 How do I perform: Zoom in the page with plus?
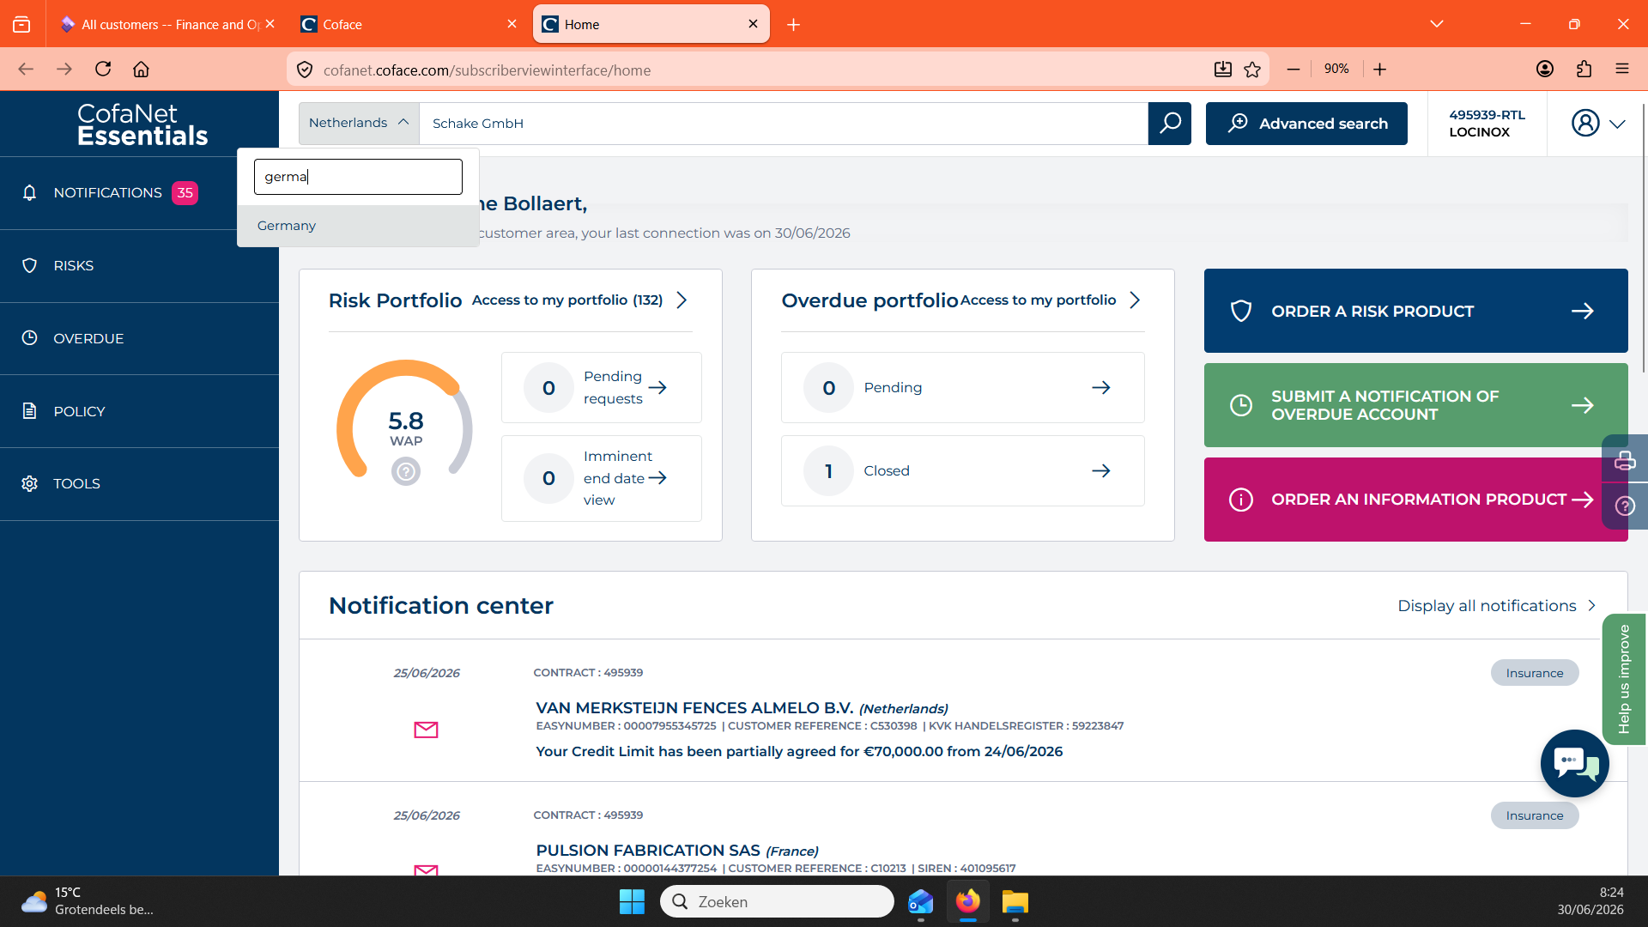coord(1380,70)
